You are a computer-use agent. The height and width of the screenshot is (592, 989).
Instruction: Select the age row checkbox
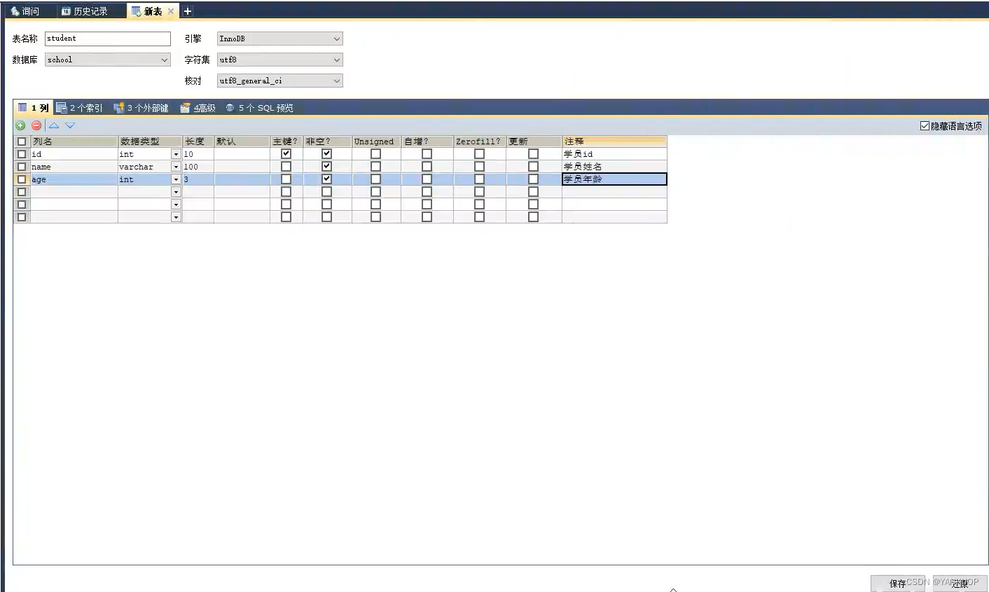pyautogui.click(x=22, y=179)
